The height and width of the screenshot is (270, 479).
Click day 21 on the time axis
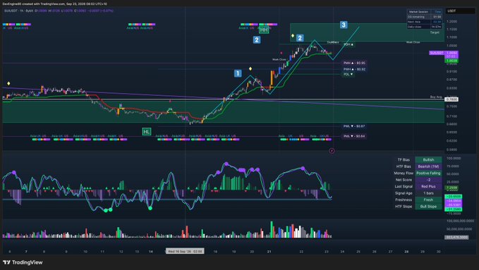(269, 252)
